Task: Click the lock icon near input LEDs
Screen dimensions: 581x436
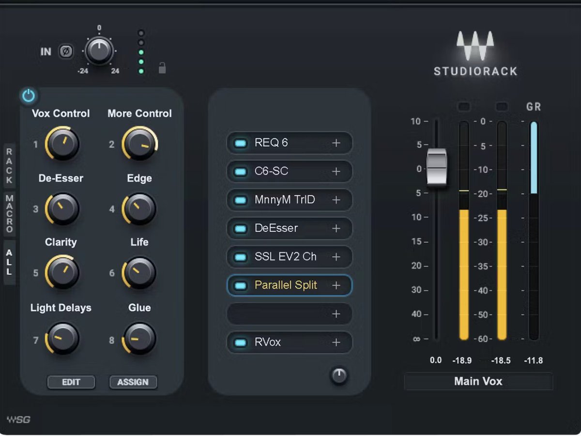Action: [x=162, y=68]
